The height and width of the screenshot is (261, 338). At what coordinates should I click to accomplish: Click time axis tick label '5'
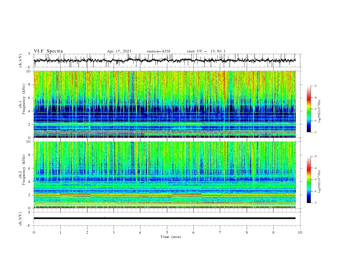coord(167,232)
